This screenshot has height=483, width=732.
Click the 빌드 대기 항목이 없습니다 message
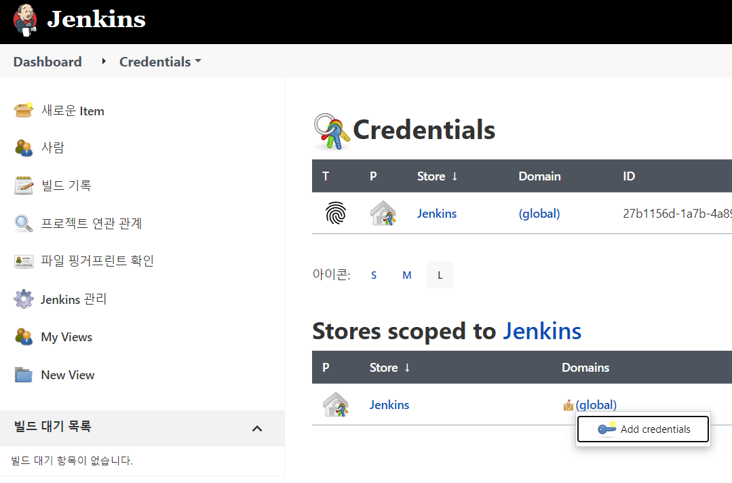click(x=72, y=461)
